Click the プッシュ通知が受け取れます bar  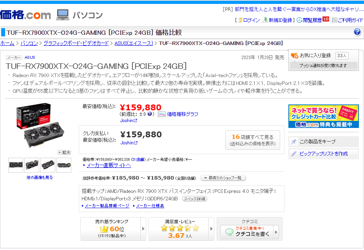click(323, 66)
